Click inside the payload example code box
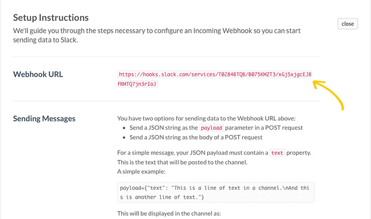The height and width of the screenshot is (219, 371). [x=216, y=193]
